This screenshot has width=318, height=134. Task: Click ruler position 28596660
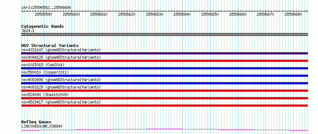(238, 14)
